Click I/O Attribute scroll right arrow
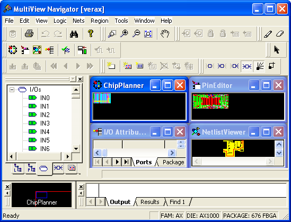This screenshot has width=291, height=222. [x=172, y=153]
